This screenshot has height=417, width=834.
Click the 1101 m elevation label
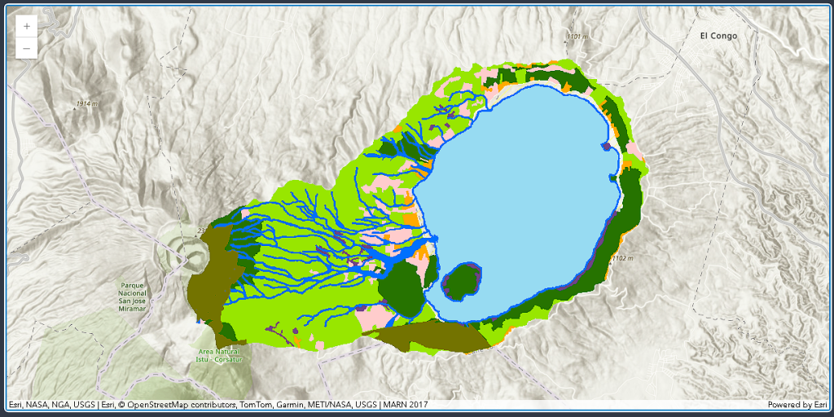(x=576, y=37)
